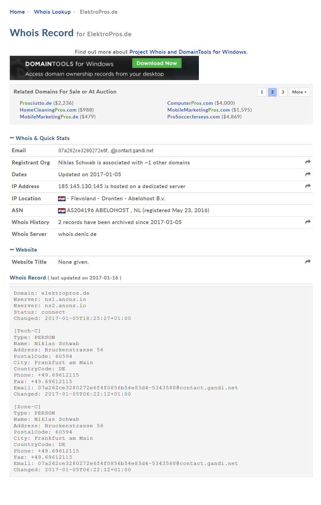Image resolution: width=321 pixels, height=505 pixels.
Task: Click 'whois.denic.de' server value
Action: point(77,234)
